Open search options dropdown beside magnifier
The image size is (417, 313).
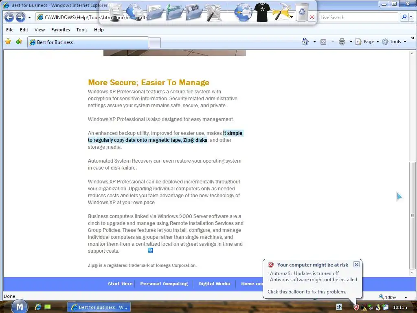click(x=411, y=17)
